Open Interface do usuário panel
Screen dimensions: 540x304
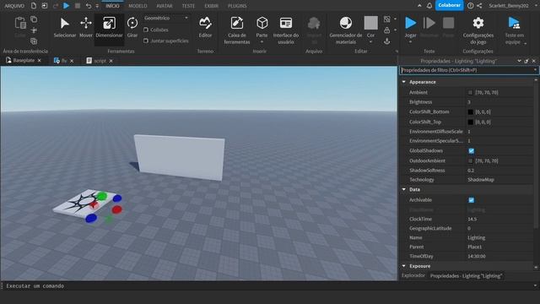point(286,30)
